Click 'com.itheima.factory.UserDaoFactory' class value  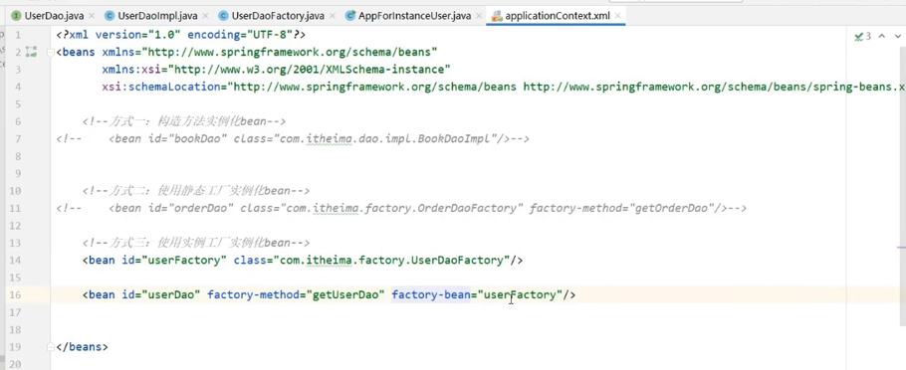point(391,261)
